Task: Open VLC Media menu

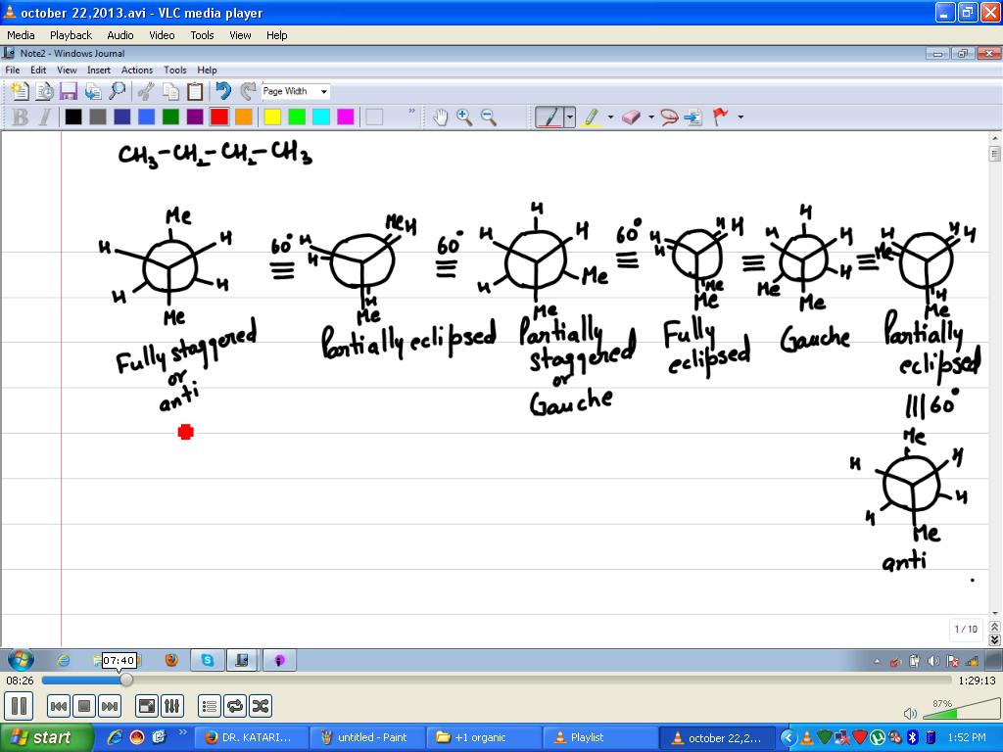Action: pyautogui.click(x=21, y=35)
